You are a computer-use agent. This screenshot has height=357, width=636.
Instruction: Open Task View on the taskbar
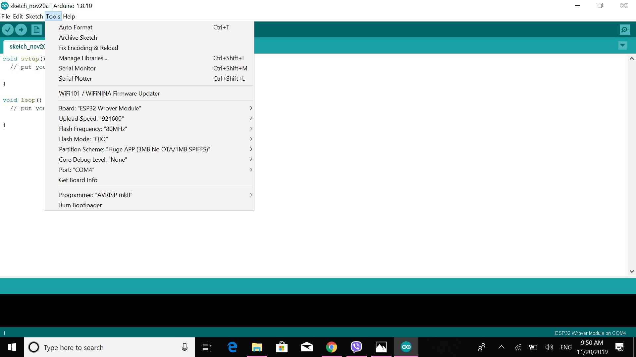[207, 347]
